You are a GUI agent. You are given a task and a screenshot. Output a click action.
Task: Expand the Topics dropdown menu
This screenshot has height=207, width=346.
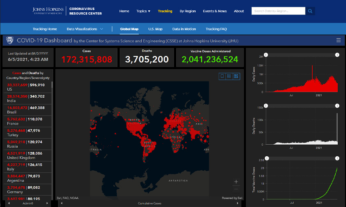[x=143, y=11]
